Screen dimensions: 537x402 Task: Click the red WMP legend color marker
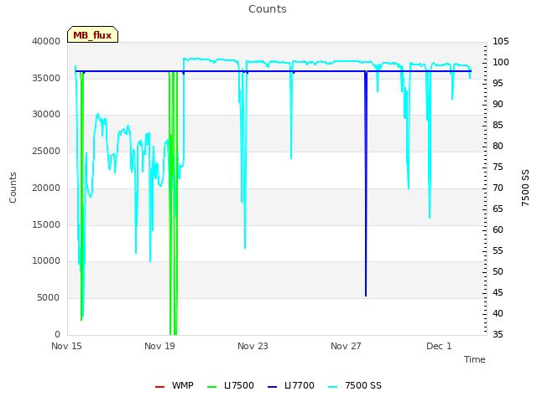[160, 387]
